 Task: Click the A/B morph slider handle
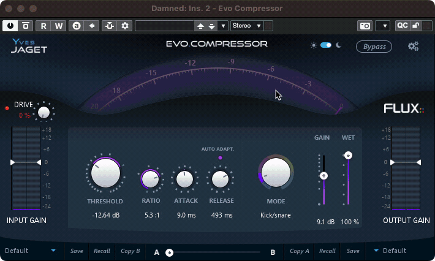point(170,252)
